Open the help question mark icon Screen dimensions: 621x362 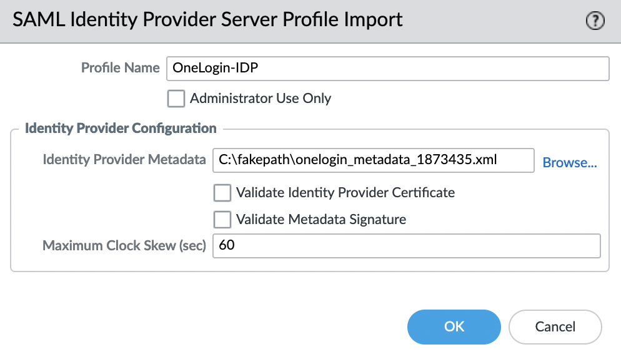pos(595,21)
